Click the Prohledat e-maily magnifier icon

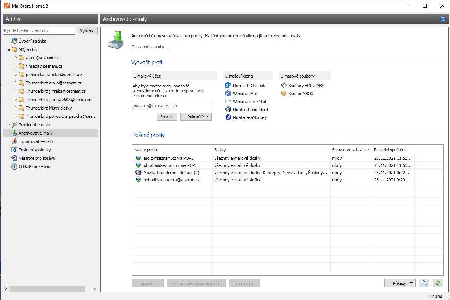[14, 124]
